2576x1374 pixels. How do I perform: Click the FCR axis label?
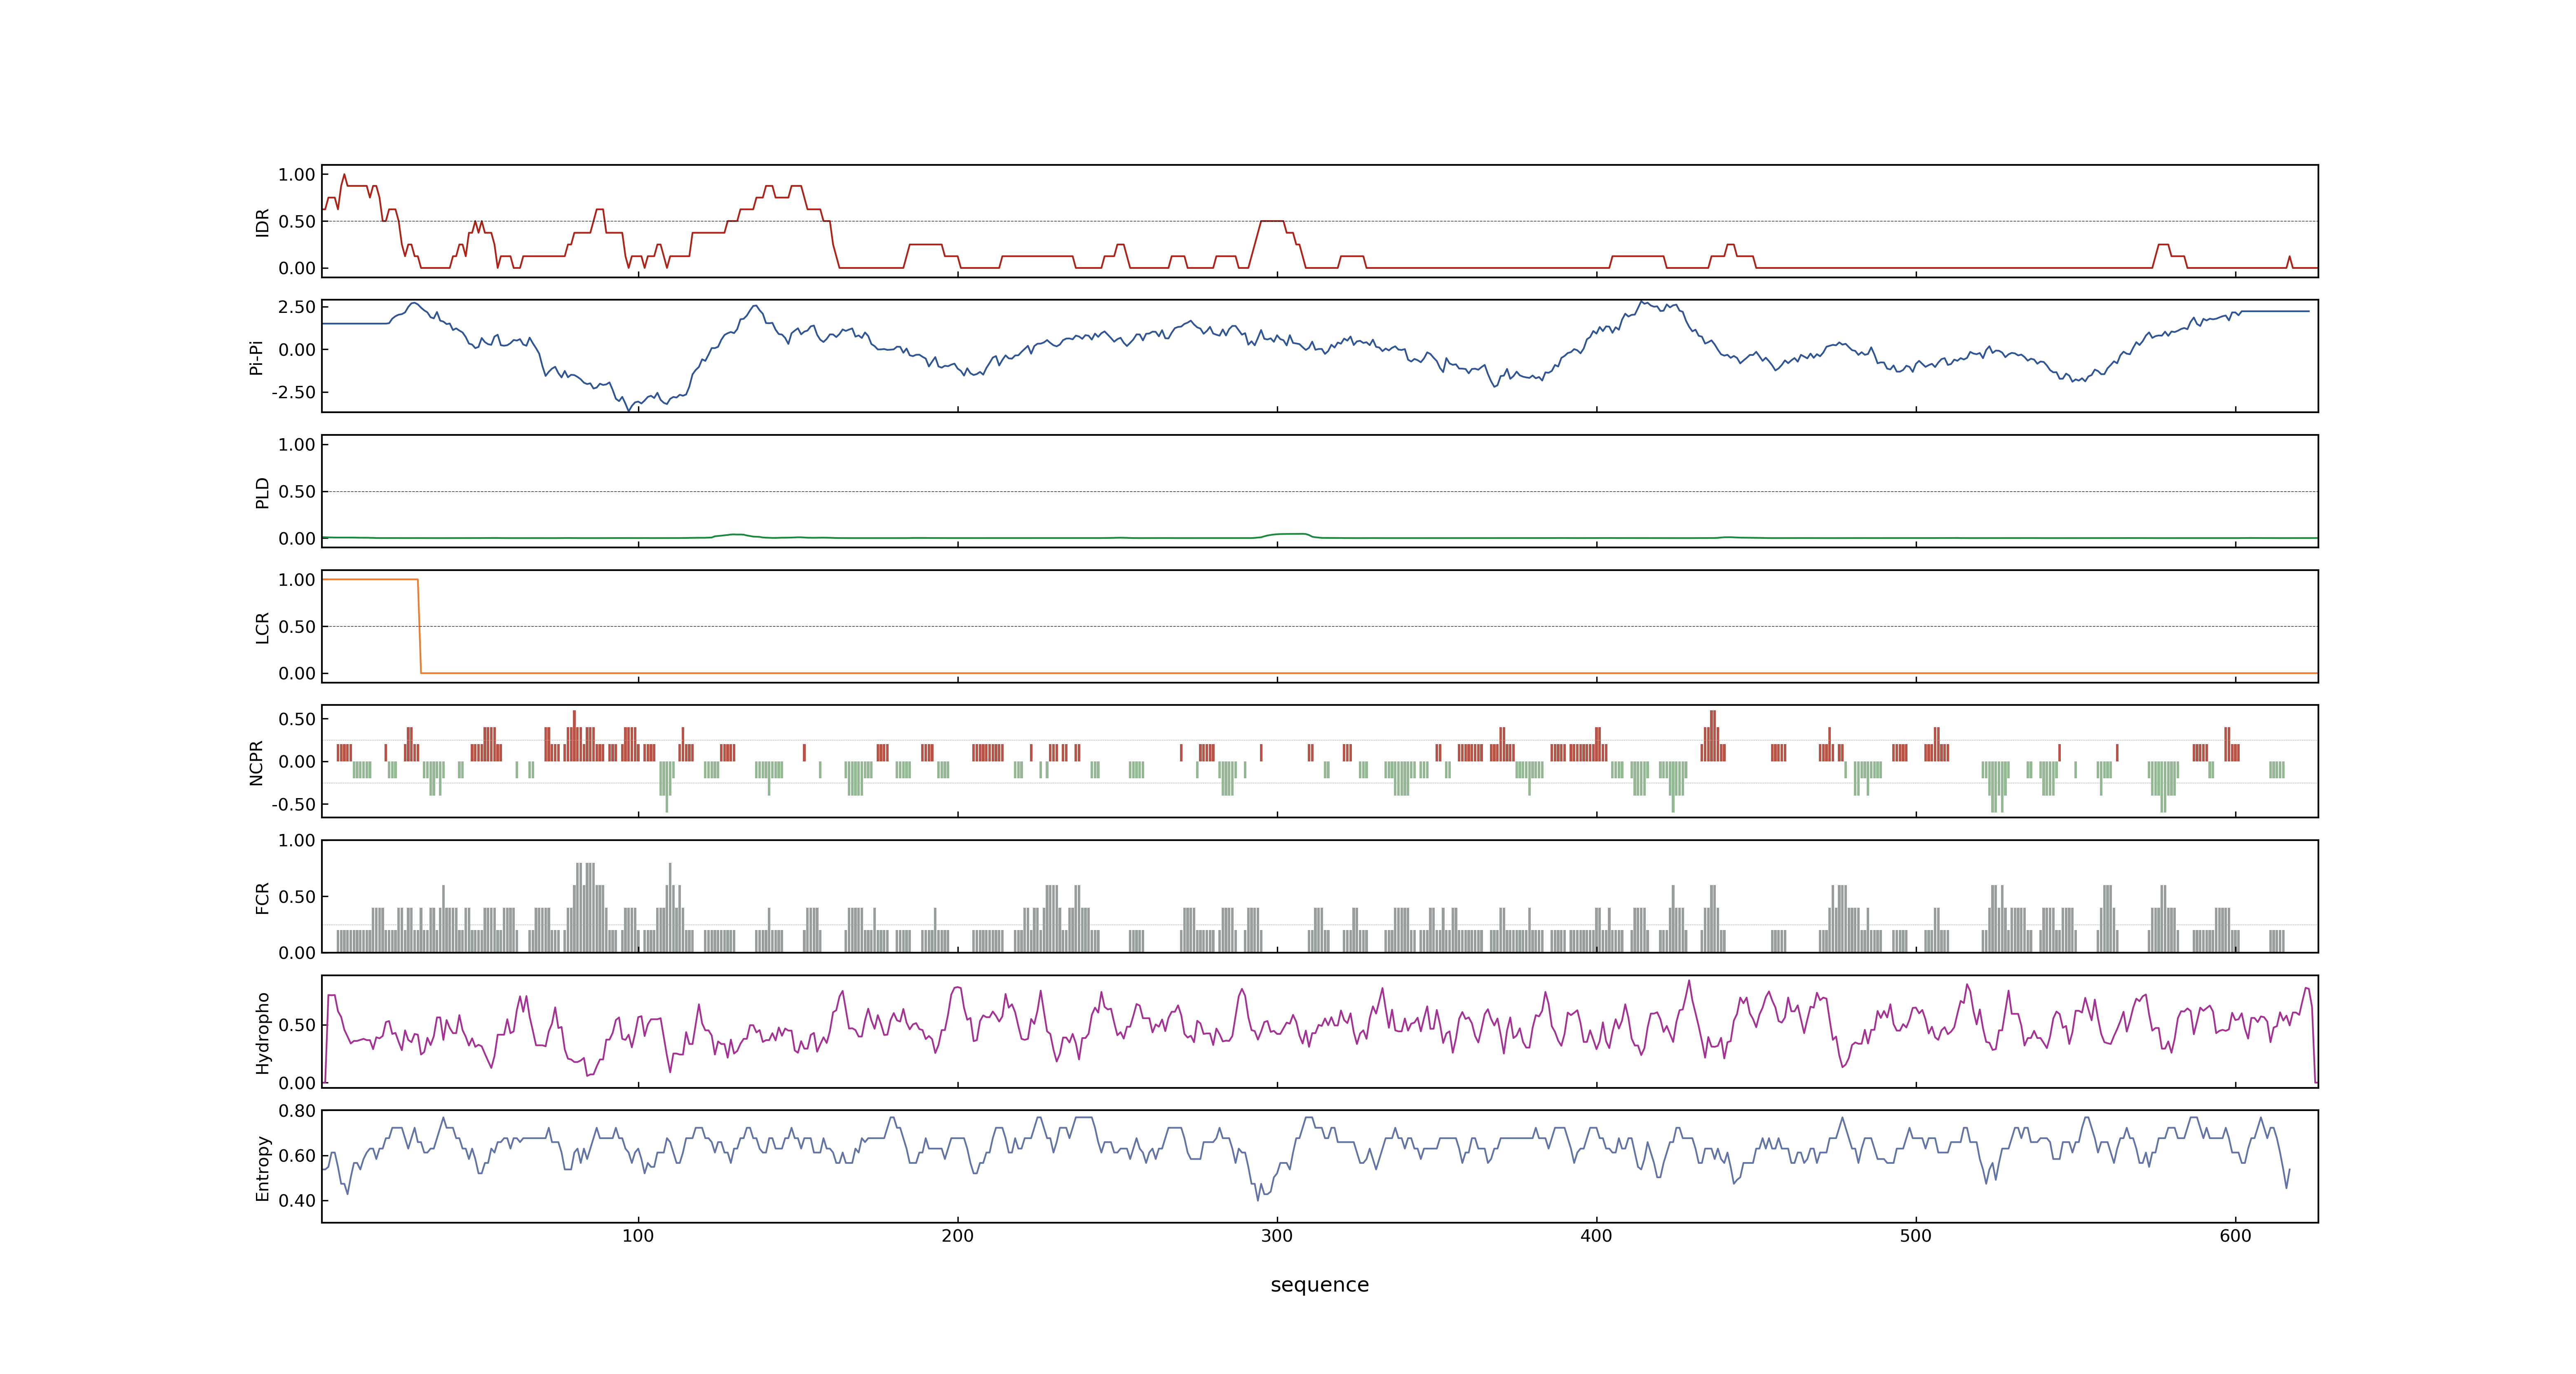[263, 897]
